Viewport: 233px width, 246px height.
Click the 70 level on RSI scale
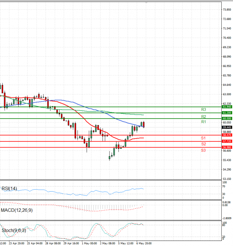tap(224, 187)
